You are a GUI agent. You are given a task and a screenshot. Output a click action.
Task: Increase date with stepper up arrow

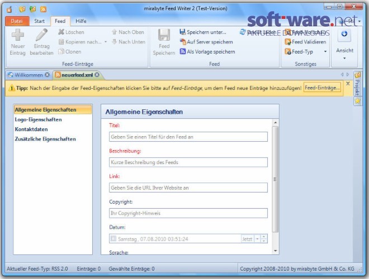pos(264,237)
